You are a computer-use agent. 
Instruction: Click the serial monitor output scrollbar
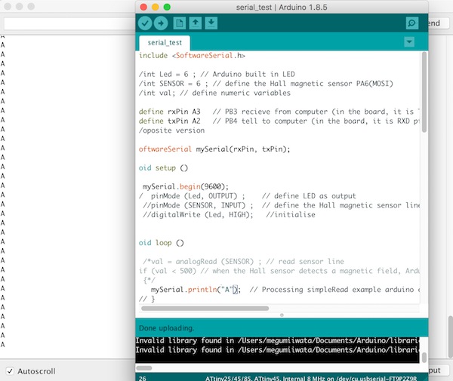pyautogui.click(x=451, y=336)
